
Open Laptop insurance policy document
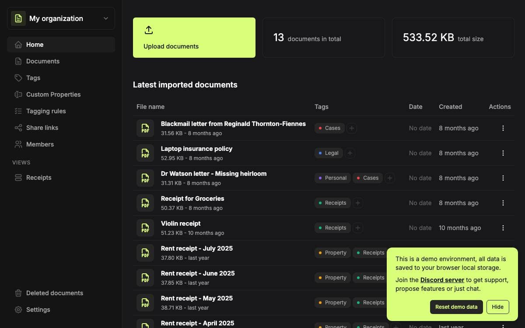pos(196,149)
